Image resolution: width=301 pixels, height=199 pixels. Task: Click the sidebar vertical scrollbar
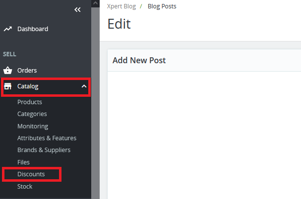[x=95, y=99]
